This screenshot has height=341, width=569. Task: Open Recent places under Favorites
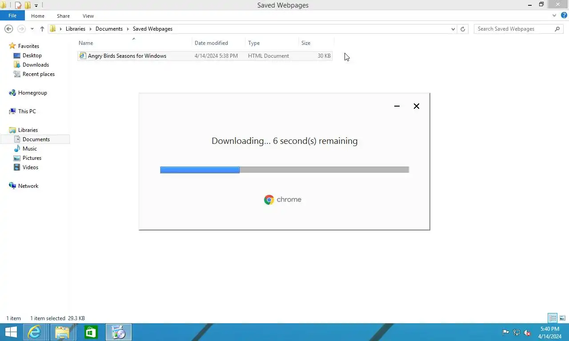[x=39, y=74]
